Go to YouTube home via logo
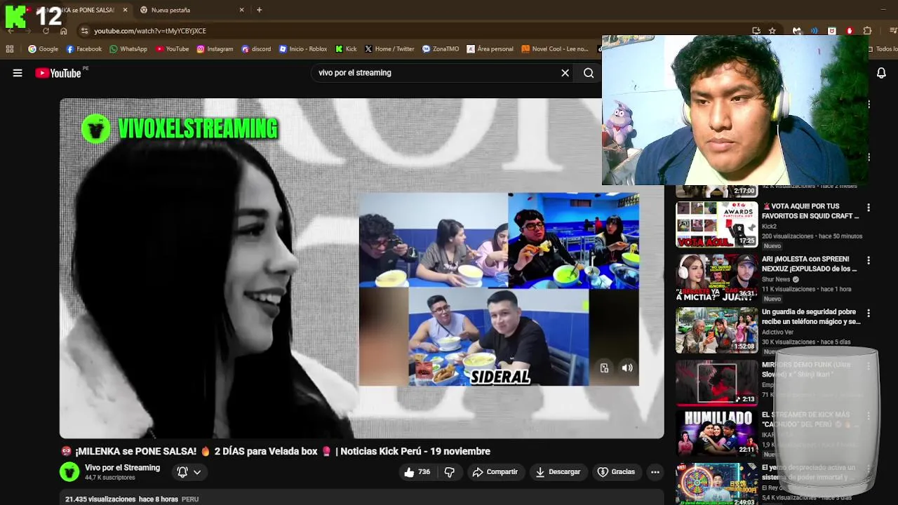898x505 pixels. tap(58, 73)
